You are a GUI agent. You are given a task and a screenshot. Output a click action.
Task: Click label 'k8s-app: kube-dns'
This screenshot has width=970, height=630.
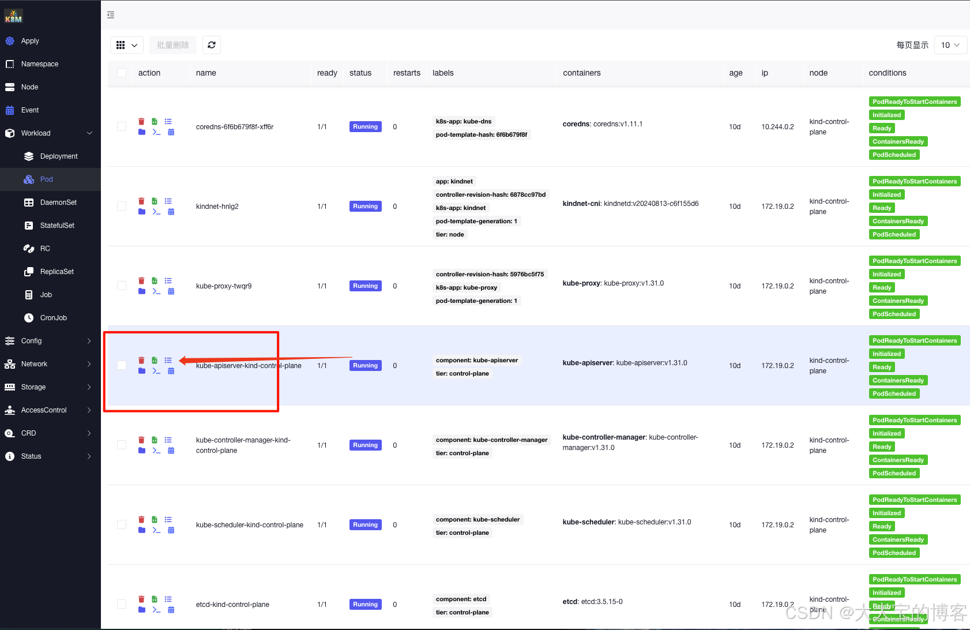tap(464, 121)
